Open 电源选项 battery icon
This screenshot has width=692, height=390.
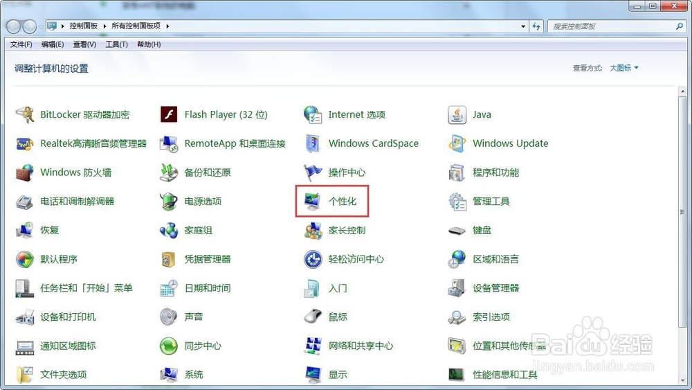tap(169, 202)
